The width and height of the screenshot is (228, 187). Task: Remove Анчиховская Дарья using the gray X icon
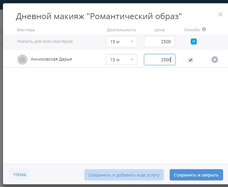[x=214, y=60]
